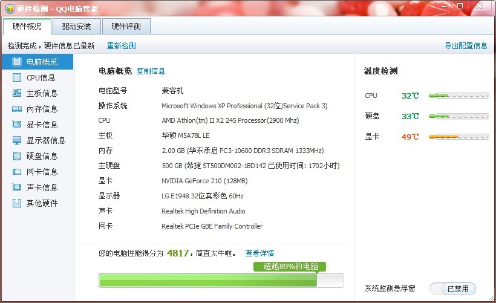The width and height of the screenshot is (496, 303).
Task: Click the 其他硬件 icon
Action: pos(17,203)
